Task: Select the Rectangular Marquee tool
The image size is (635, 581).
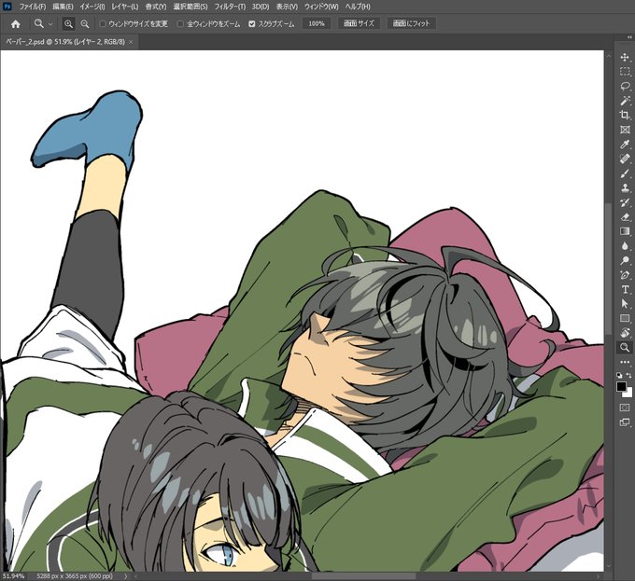Action: tap(625, 72)
